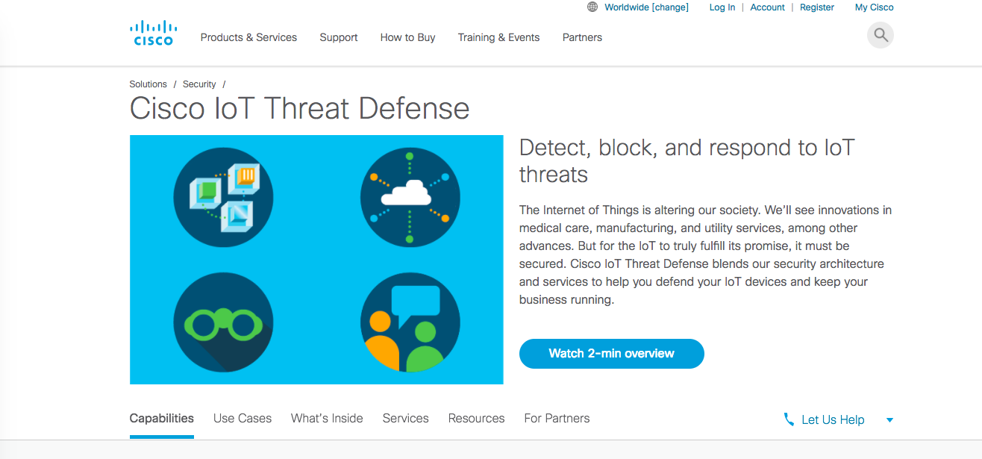The height and width of the screenshot is (459, 982).
Task: Open Products & Services menu
Action: point(248,37)
